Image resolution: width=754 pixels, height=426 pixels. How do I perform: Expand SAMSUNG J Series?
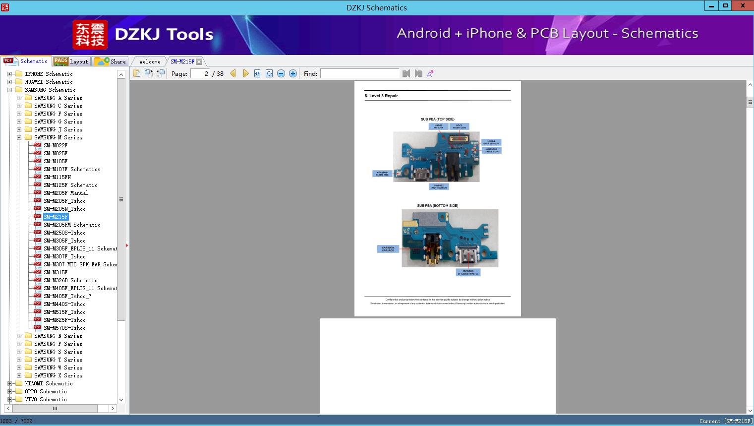[x=19, y=129]
